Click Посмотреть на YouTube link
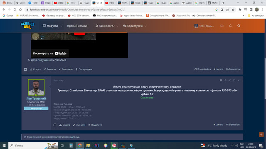 point(50,53)
